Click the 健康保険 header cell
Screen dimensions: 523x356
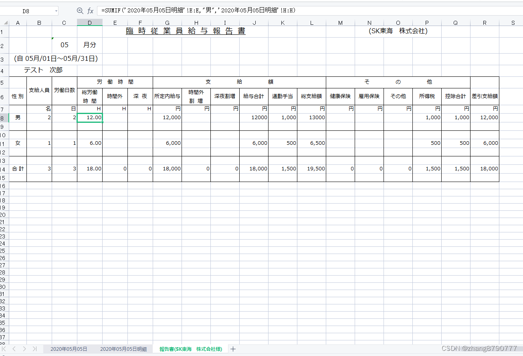tap(340, 96)
